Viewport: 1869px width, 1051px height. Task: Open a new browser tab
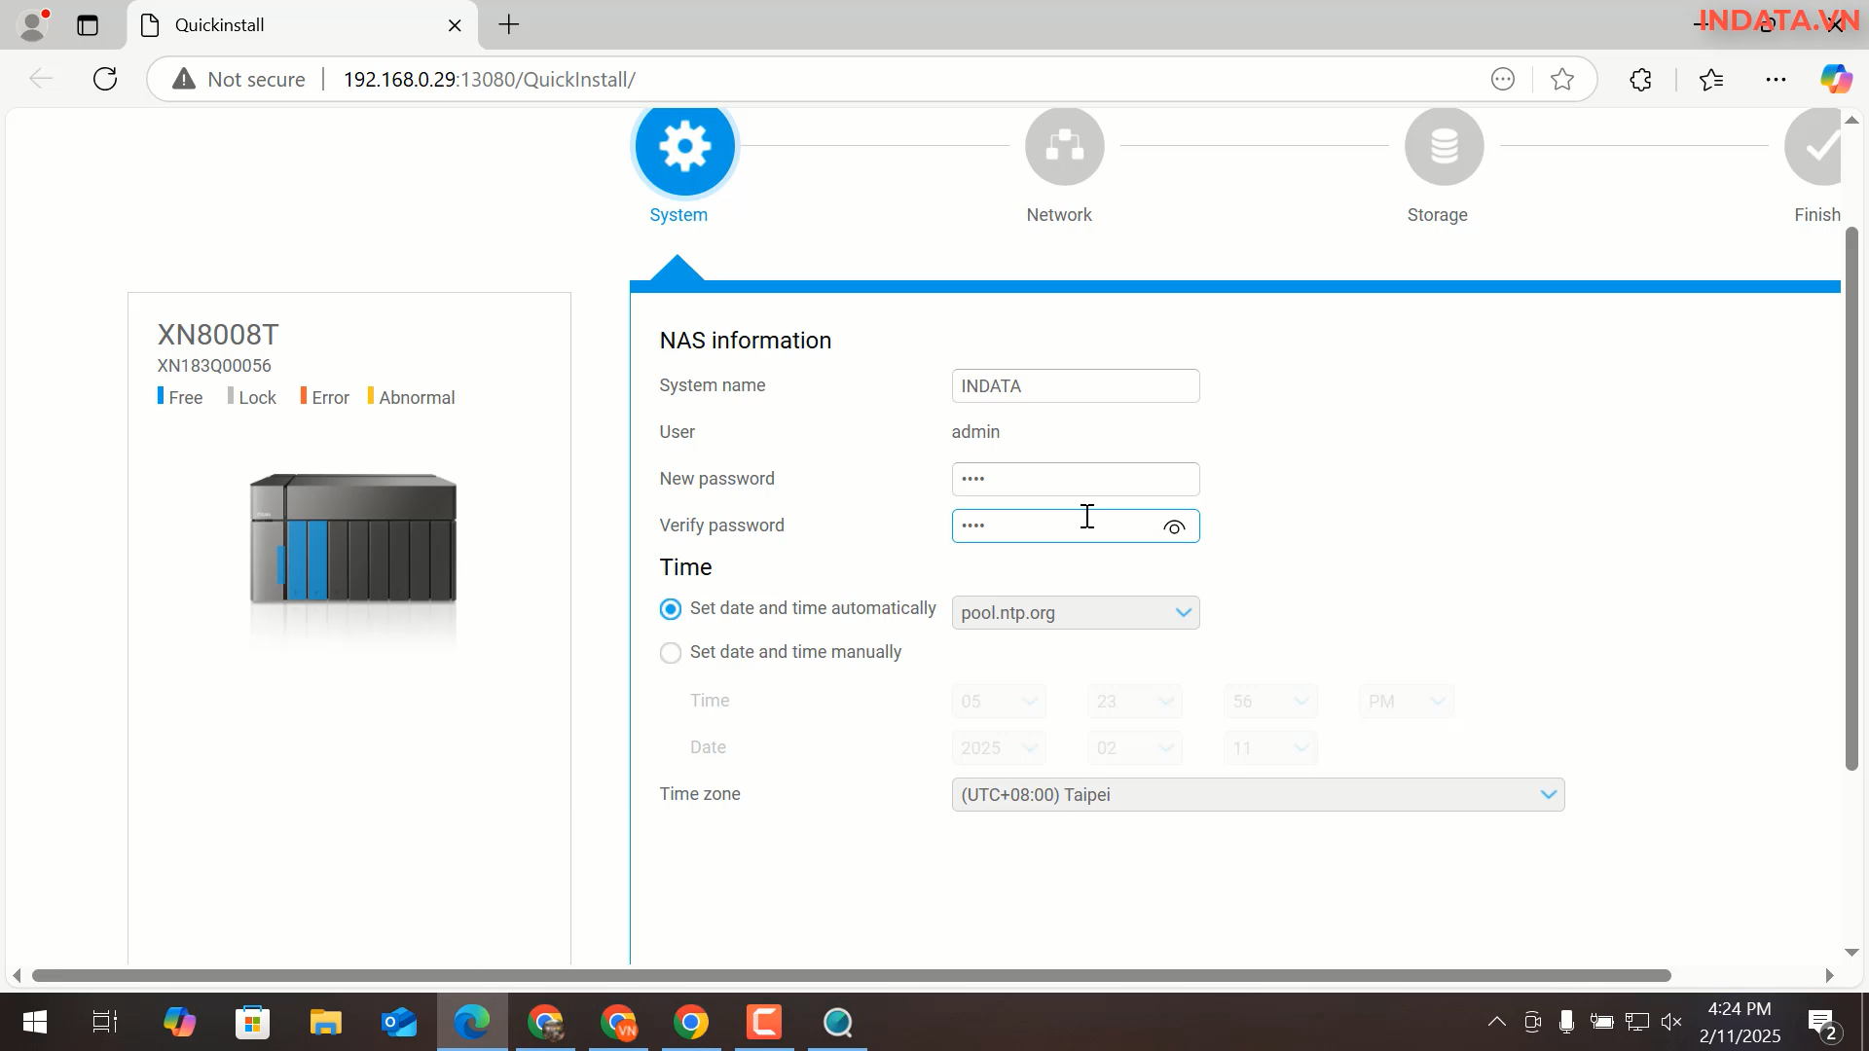click(x=509, y=25)
